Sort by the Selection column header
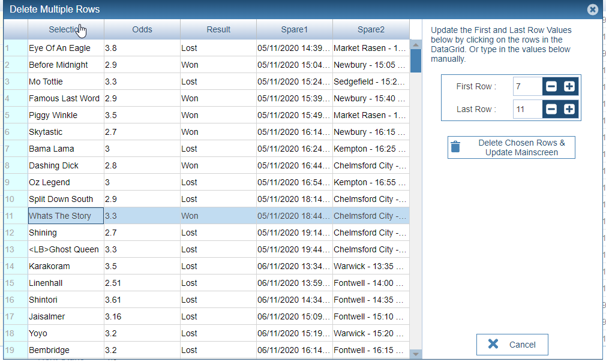606x362 pixels. coord(66,29)
